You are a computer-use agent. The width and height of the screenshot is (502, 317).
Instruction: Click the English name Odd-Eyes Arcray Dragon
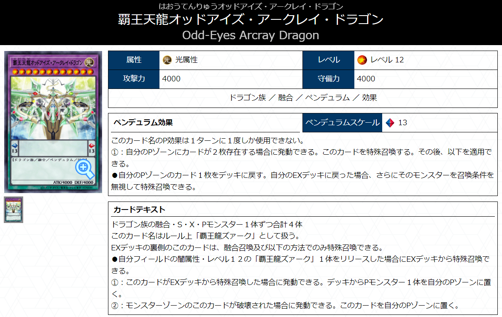point(251,35)
